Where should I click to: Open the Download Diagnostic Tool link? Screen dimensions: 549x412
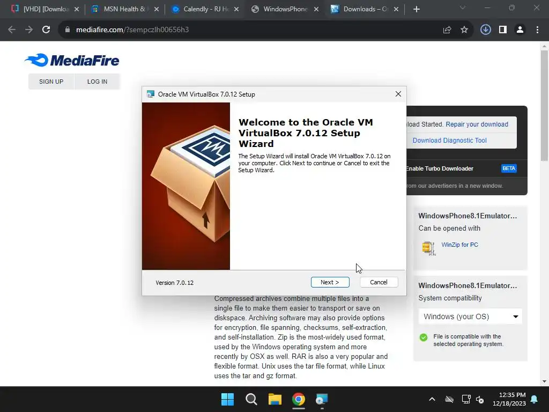tap(450, 141)
